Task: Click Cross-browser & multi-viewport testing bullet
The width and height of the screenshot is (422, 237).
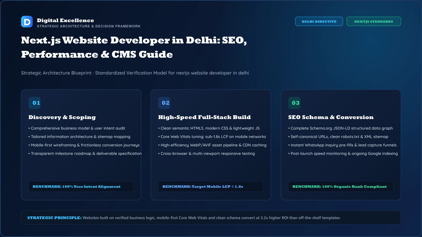Action: 207,154
